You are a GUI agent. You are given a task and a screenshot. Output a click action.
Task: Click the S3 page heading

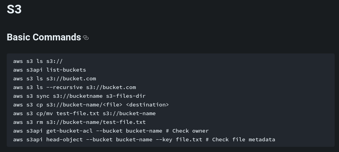click(14, 9)
